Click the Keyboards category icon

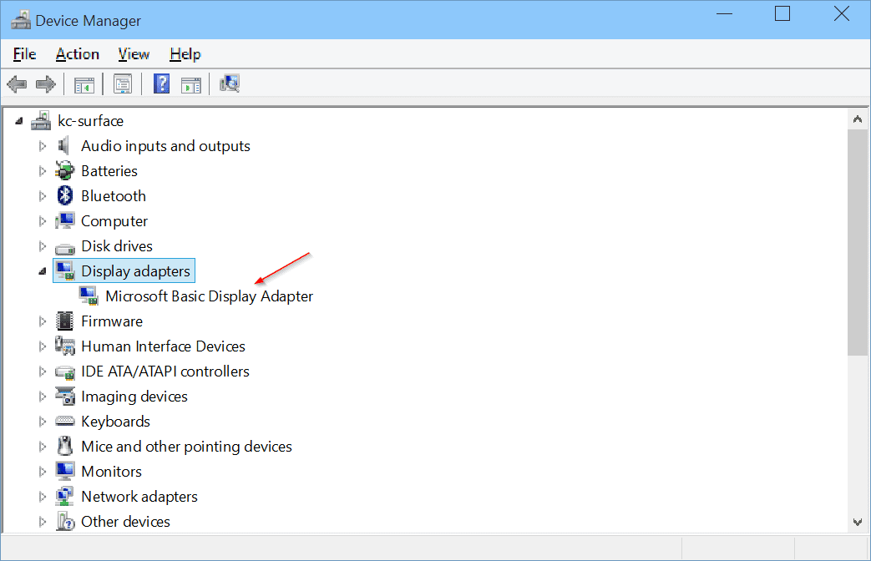pos(64,422)
